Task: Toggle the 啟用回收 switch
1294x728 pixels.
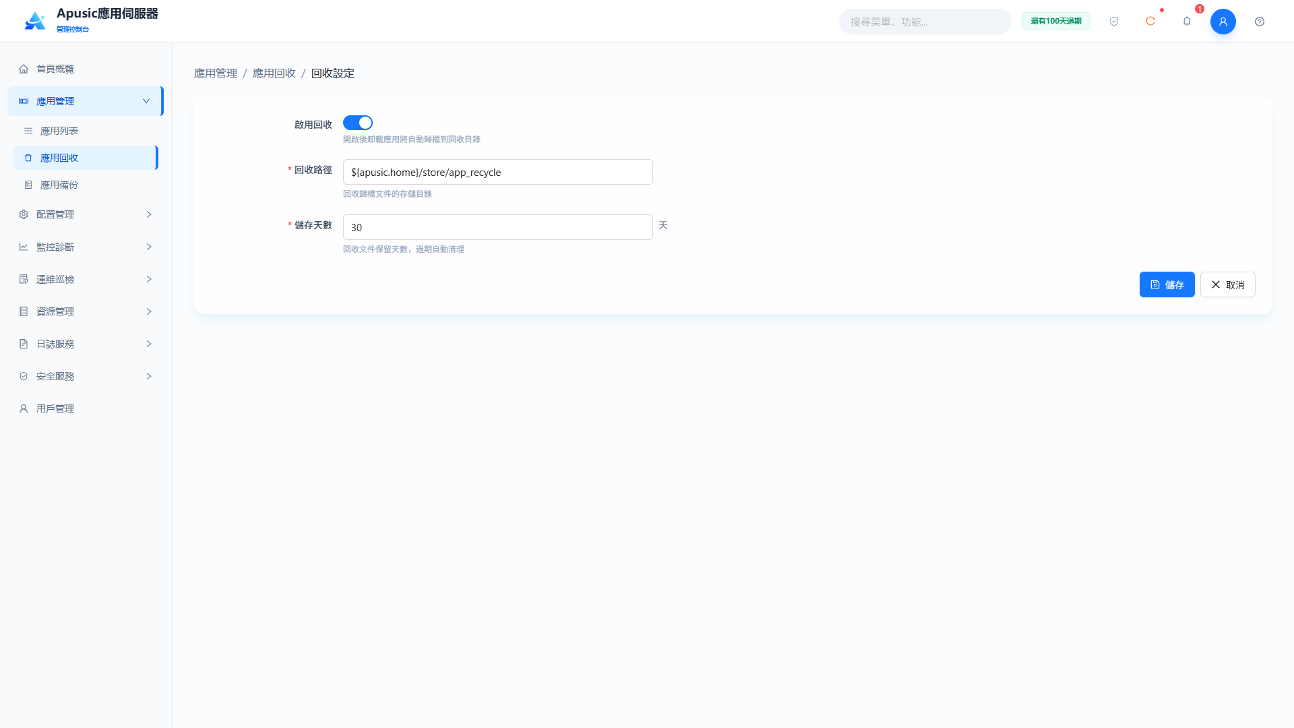Action: click(358, 123)
